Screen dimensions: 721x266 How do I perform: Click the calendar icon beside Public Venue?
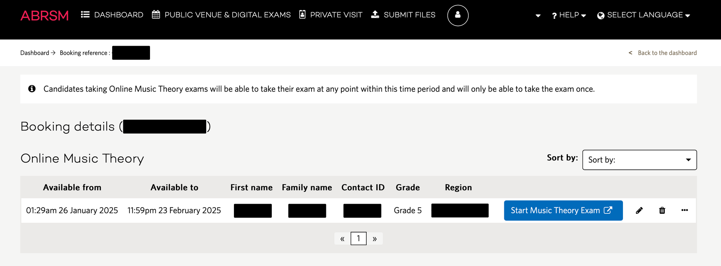point(156,15)
